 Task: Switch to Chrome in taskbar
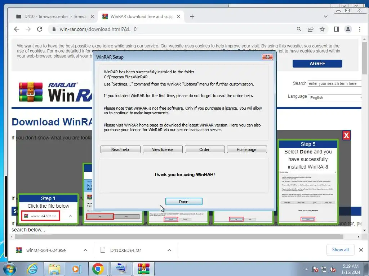point(98,269)
